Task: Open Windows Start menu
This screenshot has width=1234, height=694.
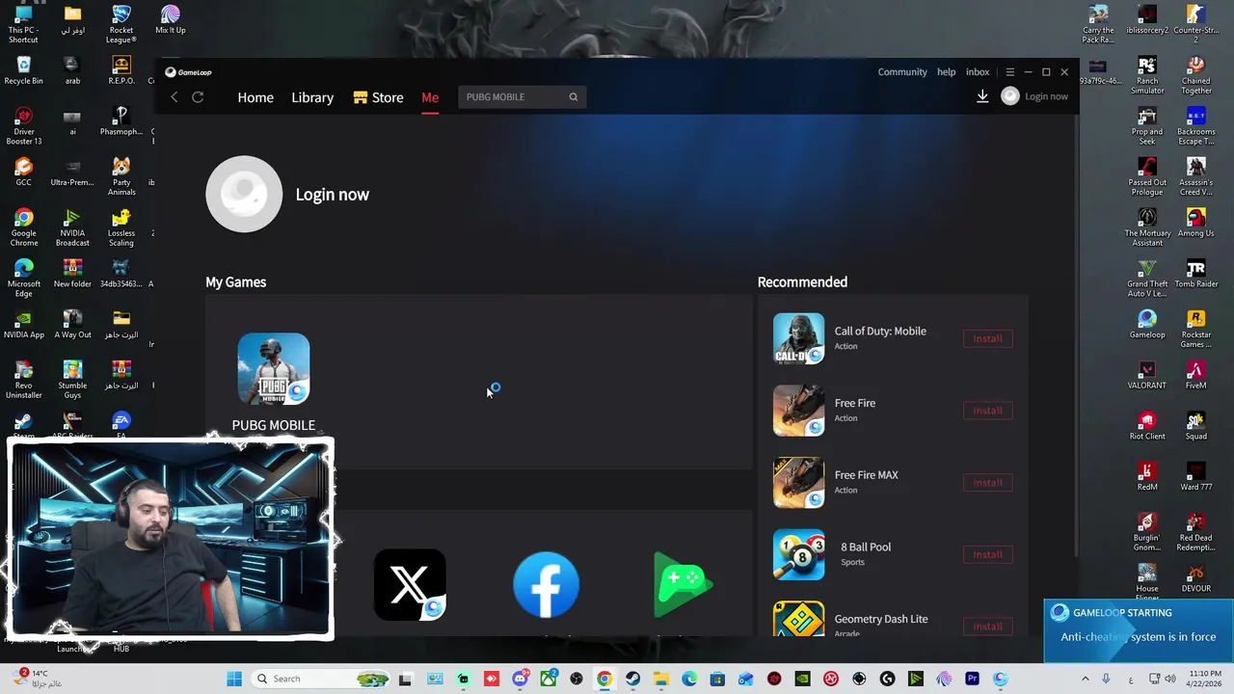Action: click(234, 679)
